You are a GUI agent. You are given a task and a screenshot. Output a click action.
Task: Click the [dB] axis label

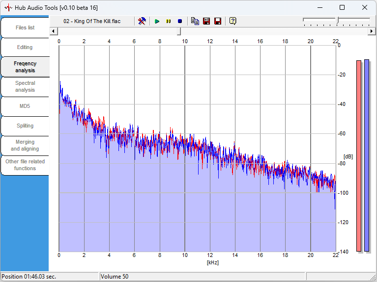pyautogui.click(x=348, y=156)
